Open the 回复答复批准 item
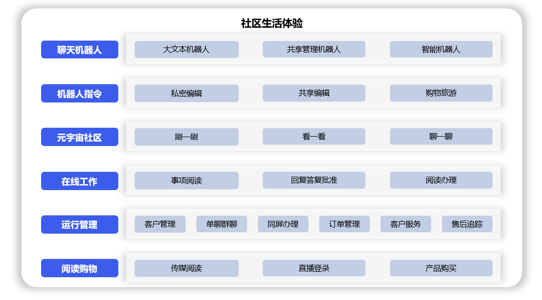 click(314, 180)
